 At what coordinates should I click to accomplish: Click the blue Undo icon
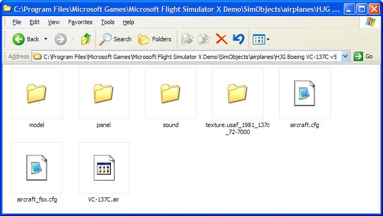coord(239,39)
